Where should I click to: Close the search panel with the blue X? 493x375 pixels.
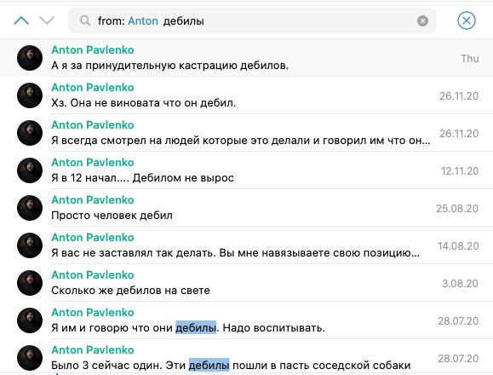(x=467, y=20)
